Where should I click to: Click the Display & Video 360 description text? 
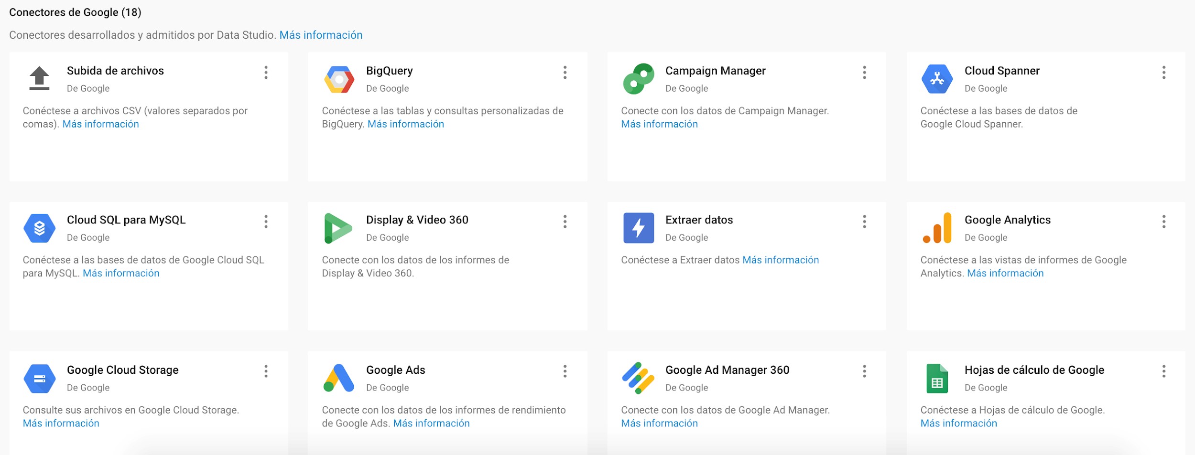coord(415,266)
